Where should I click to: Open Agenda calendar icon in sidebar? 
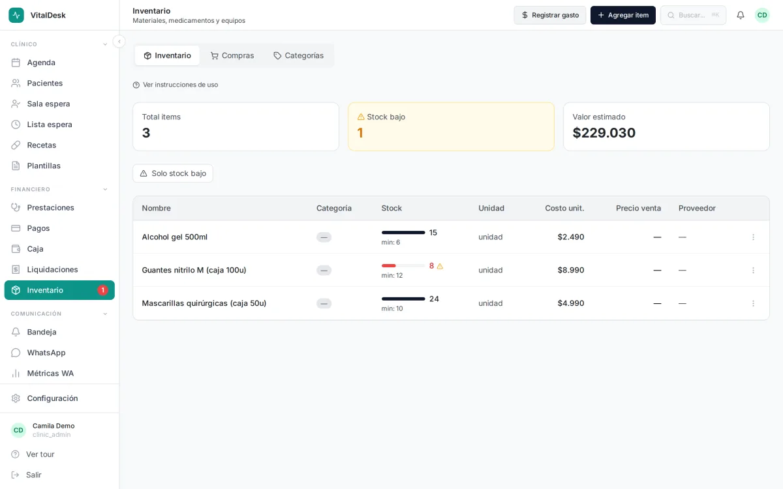point(16,63)
